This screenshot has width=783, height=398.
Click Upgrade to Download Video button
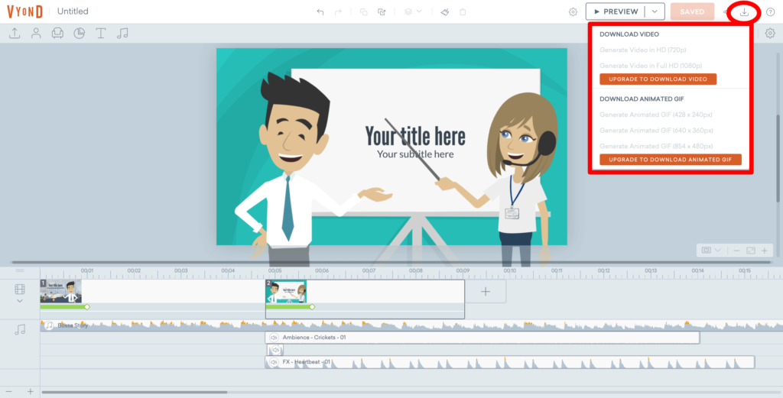click(658, 79)
